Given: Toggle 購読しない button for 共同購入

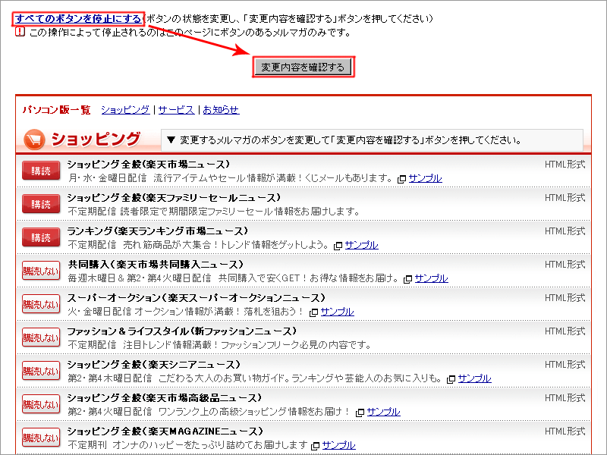Looking at the screenshot, I should (41, 271).
